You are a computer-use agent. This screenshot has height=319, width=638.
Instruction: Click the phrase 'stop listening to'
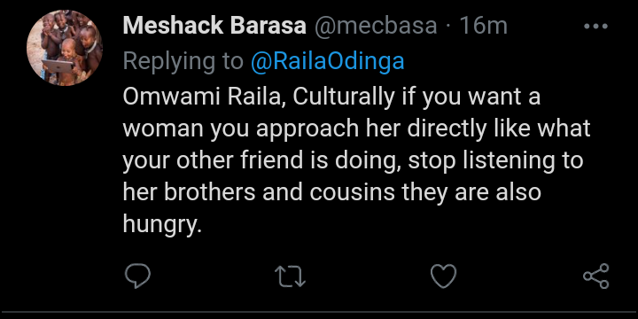[x=496, y=161]
